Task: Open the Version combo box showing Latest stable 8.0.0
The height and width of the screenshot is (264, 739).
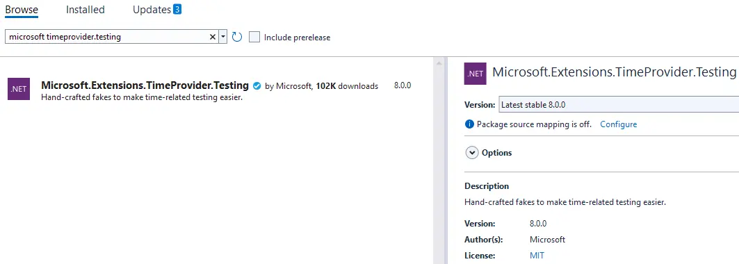Action: [x=619, y=105]
